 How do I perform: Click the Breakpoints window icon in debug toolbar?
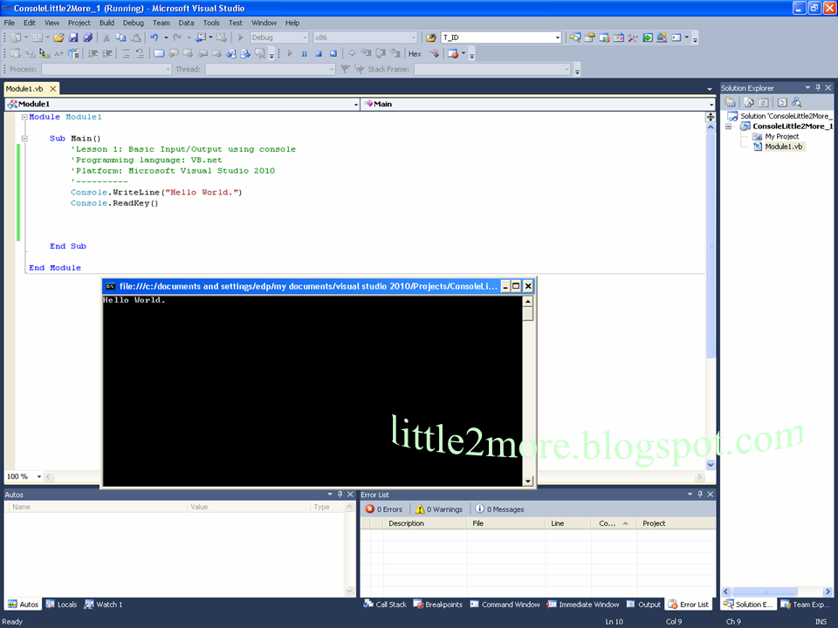[453, 53]
